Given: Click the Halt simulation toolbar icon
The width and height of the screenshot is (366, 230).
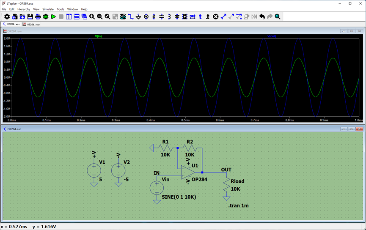Looking at the screenshot, I should 61,16.
